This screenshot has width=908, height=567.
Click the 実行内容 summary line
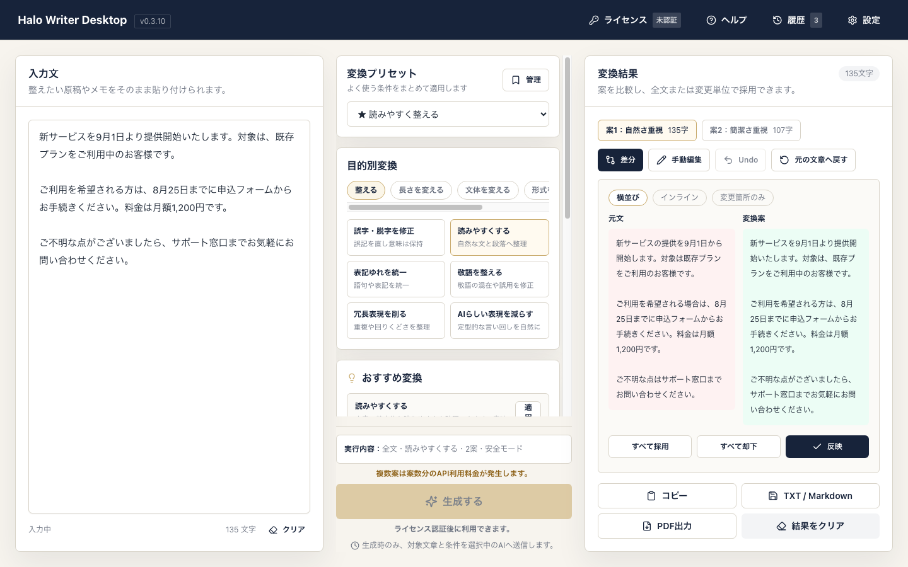tap(454, 449)
